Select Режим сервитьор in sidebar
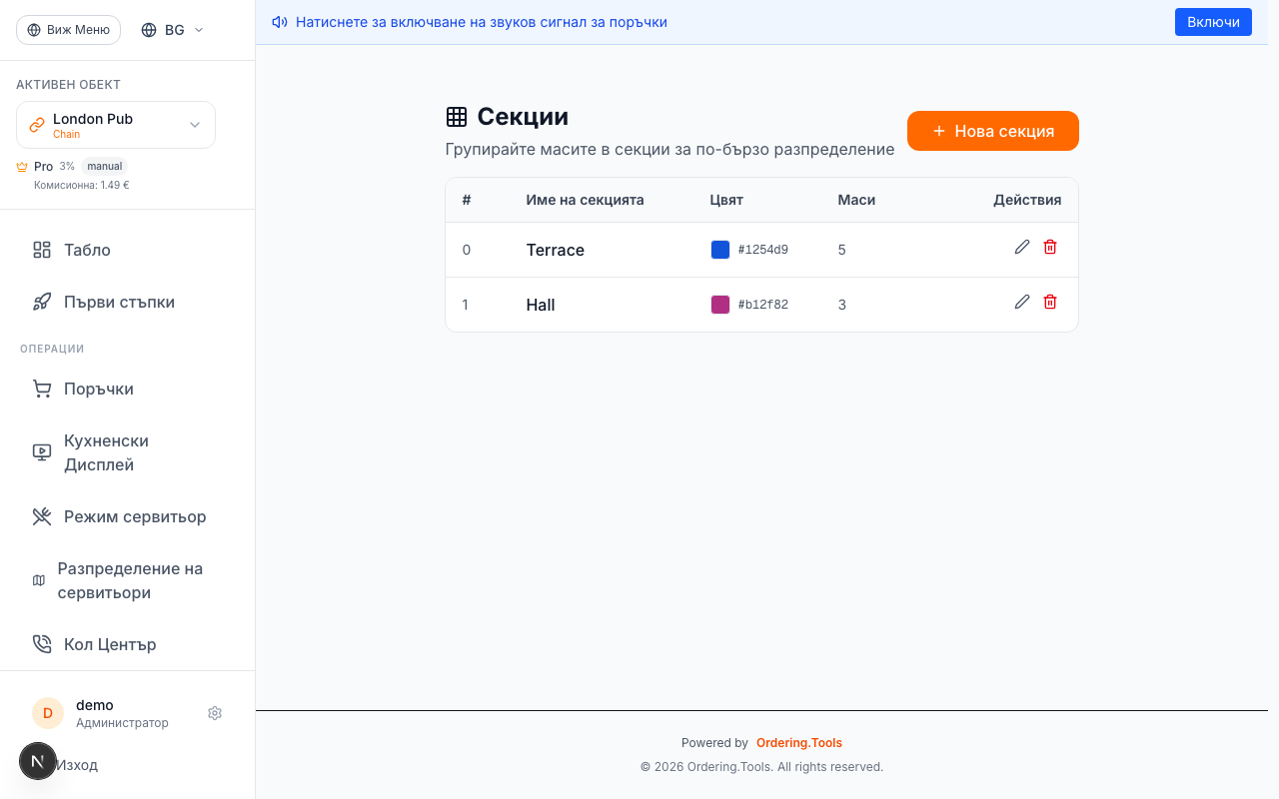The height and width of the screenshot is (799, 1279). click(135, 516)
